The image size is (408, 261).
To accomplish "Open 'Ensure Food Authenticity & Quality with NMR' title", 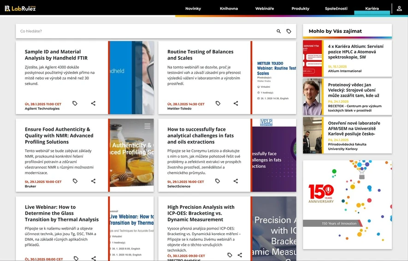I will point(59,136).
